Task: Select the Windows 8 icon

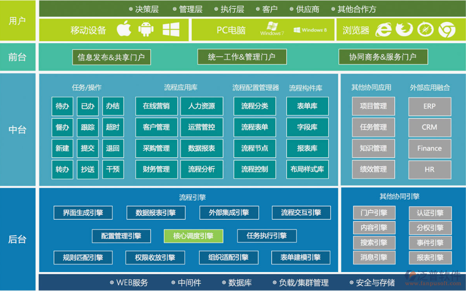Action: [311, 29]
